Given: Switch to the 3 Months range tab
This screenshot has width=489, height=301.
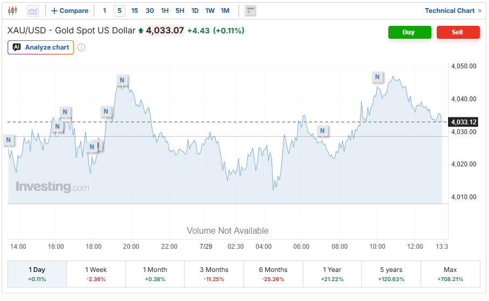Looking at the screenshot, I should pos(214,274).
